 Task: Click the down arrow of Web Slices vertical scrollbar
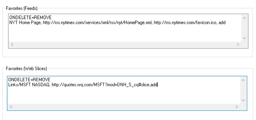[243, 100]
